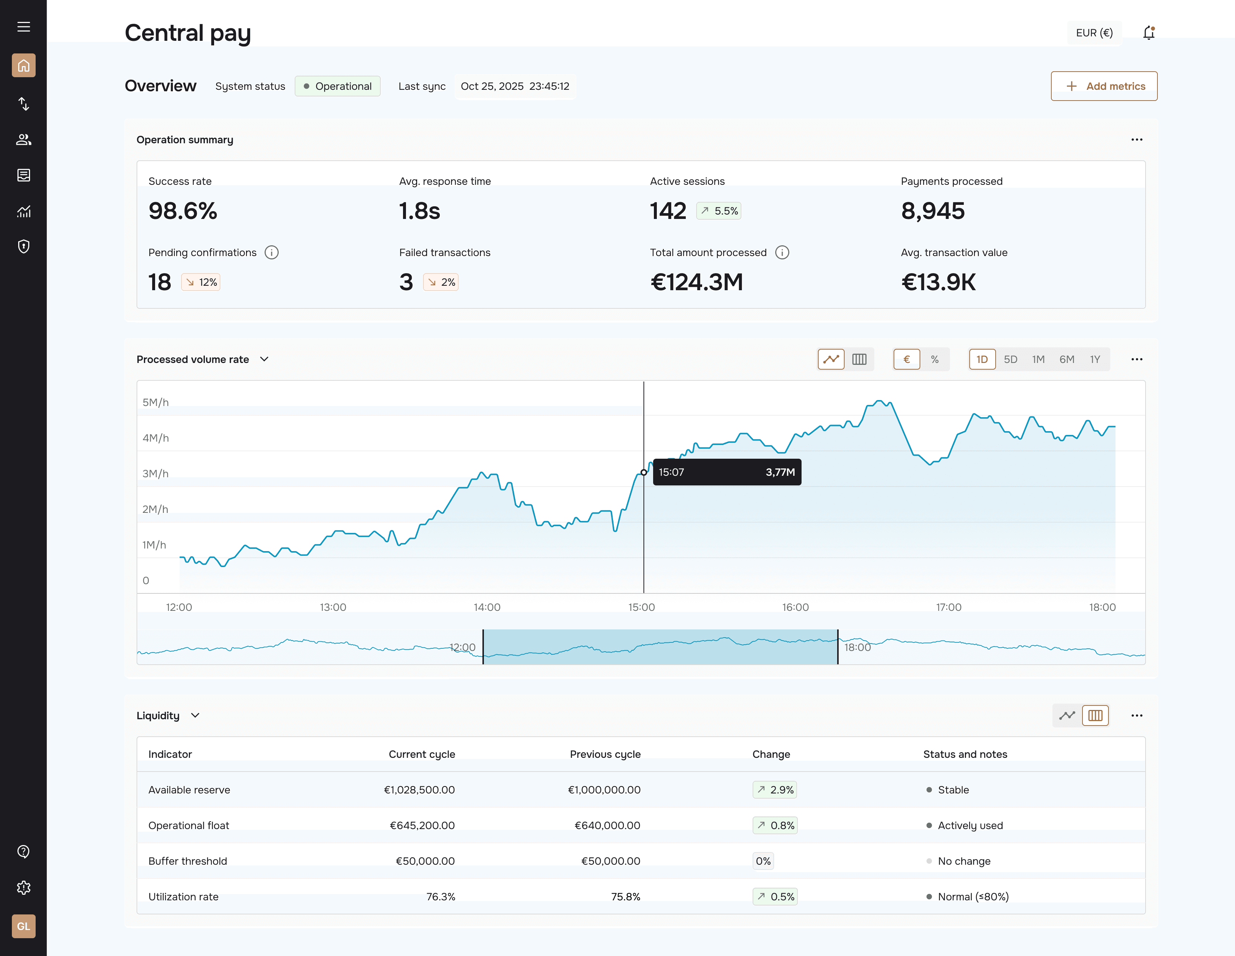Click the notifications bell icon
The height and width of the screenshot is (956, 1235).
coord(1148,33)
